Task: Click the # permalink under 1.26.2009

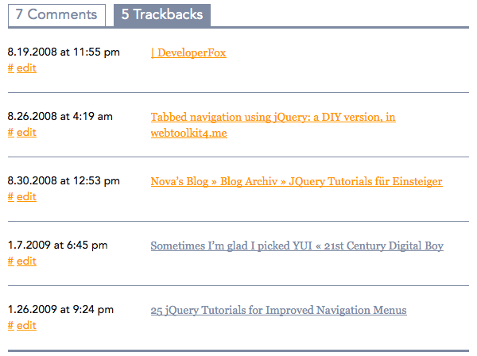Action: coord(10,326)
